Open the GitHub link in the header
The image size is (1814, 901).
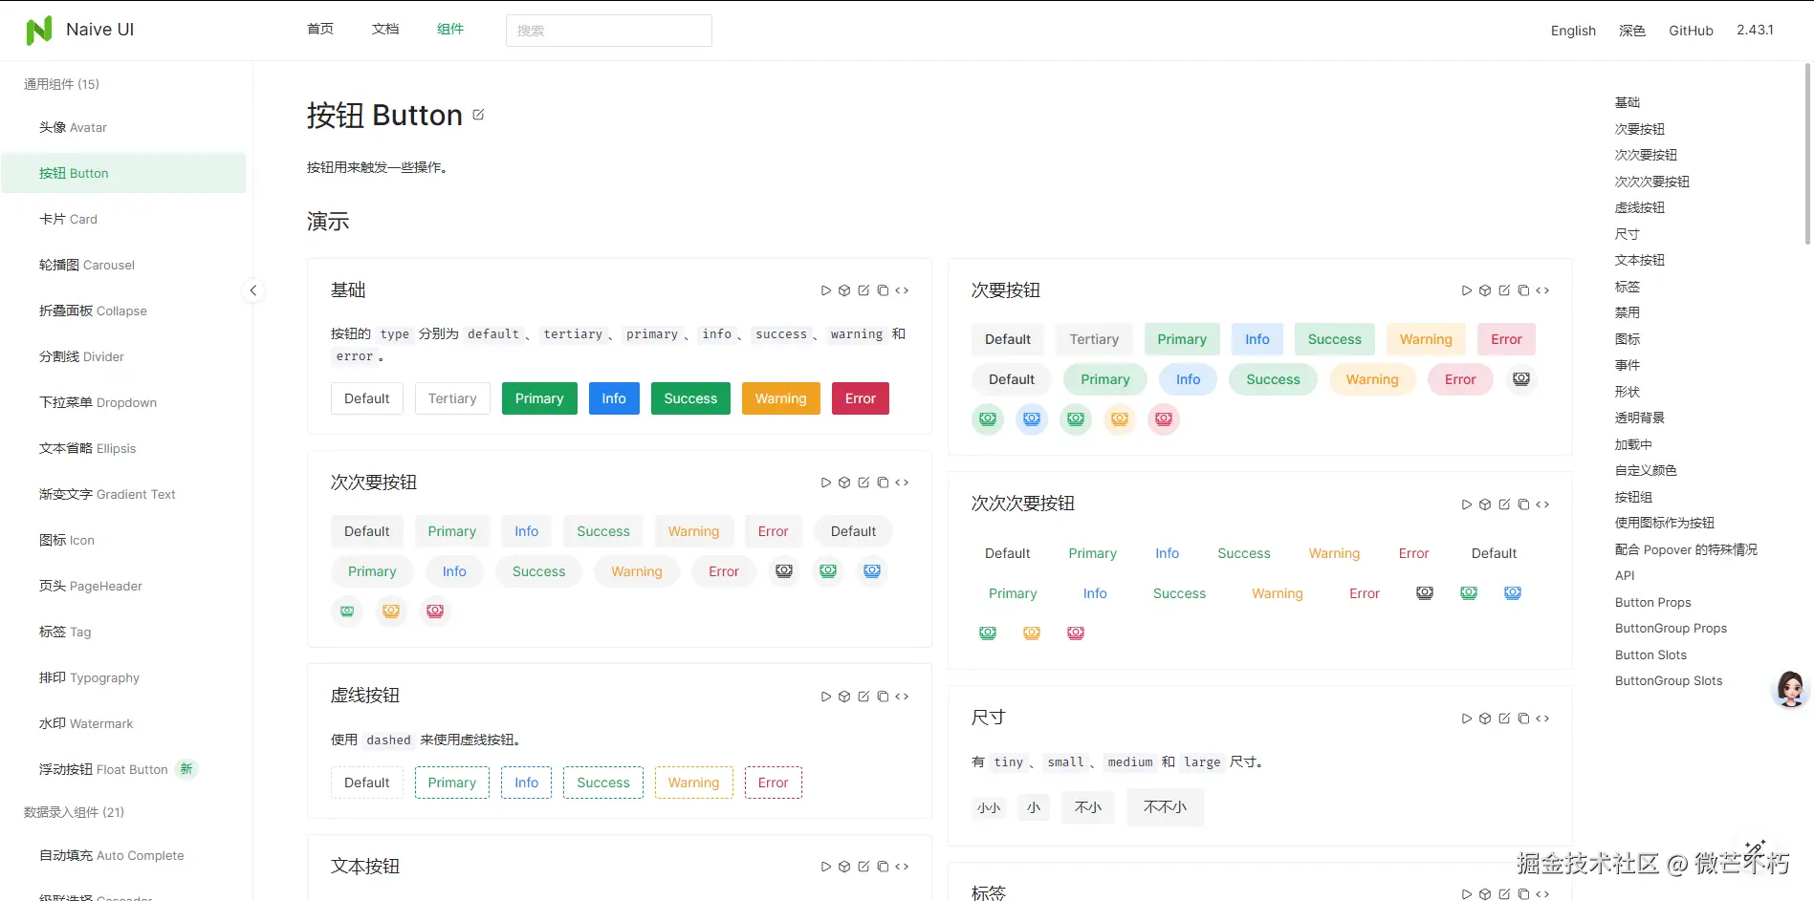[x=1691, y=31]
